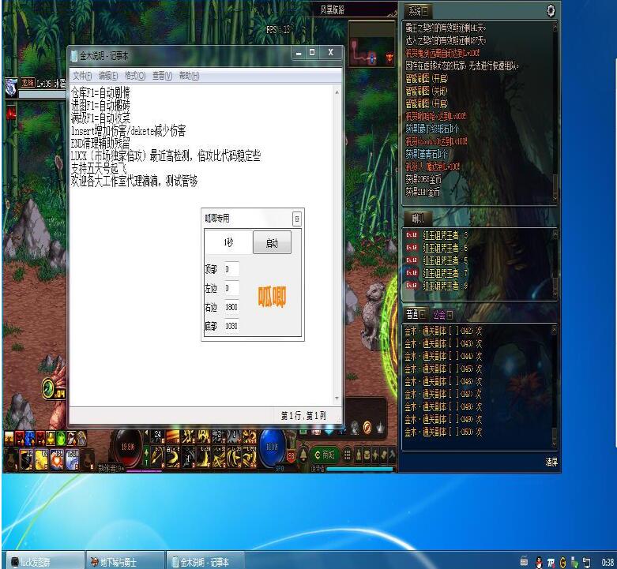Open the 查看(V) menu in Notepad
The height and width of the screenshot is (569, 617).
162,76
